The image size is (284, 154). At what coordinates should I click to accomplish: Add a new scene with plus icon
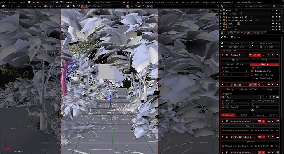(86, 2)
